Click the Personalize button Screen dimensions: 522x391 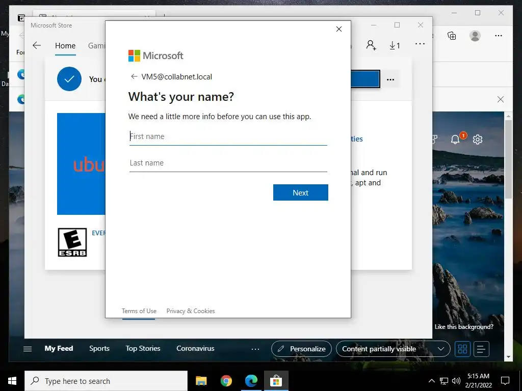coord(301,349)
